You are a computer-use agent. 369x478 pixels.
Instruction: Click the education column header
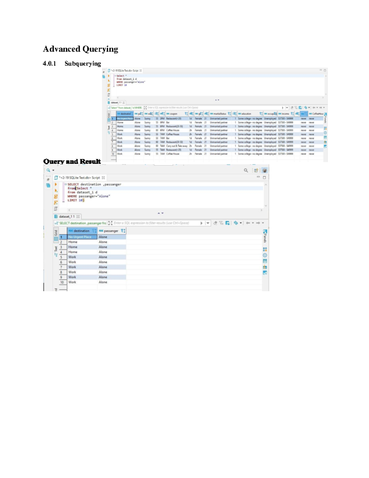point(246,114)
